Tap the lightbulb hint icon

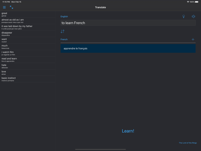[183, 17]
